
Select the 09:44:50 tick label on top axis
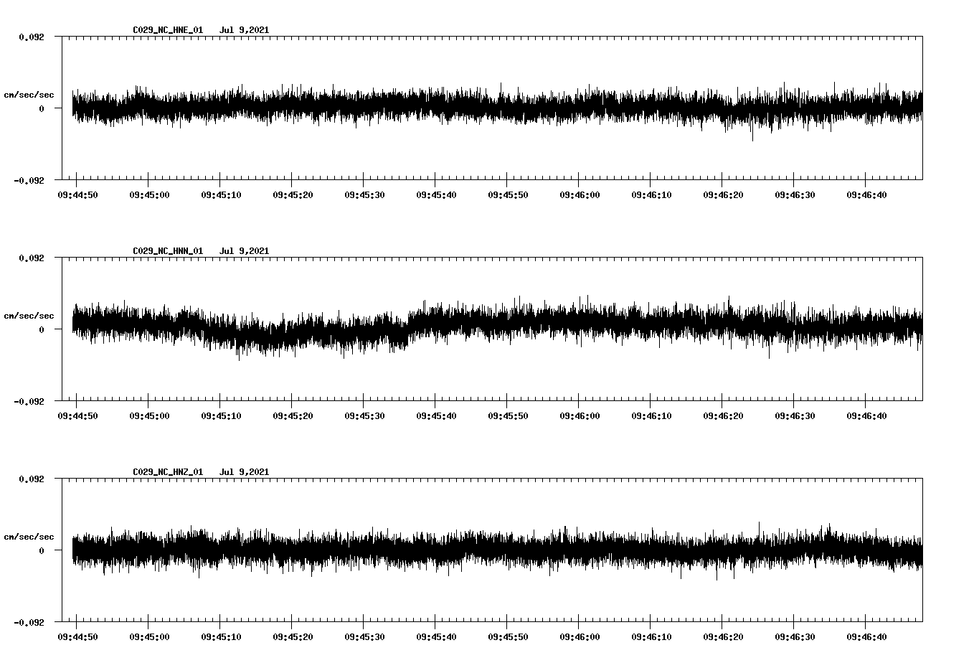coord(79,193)
